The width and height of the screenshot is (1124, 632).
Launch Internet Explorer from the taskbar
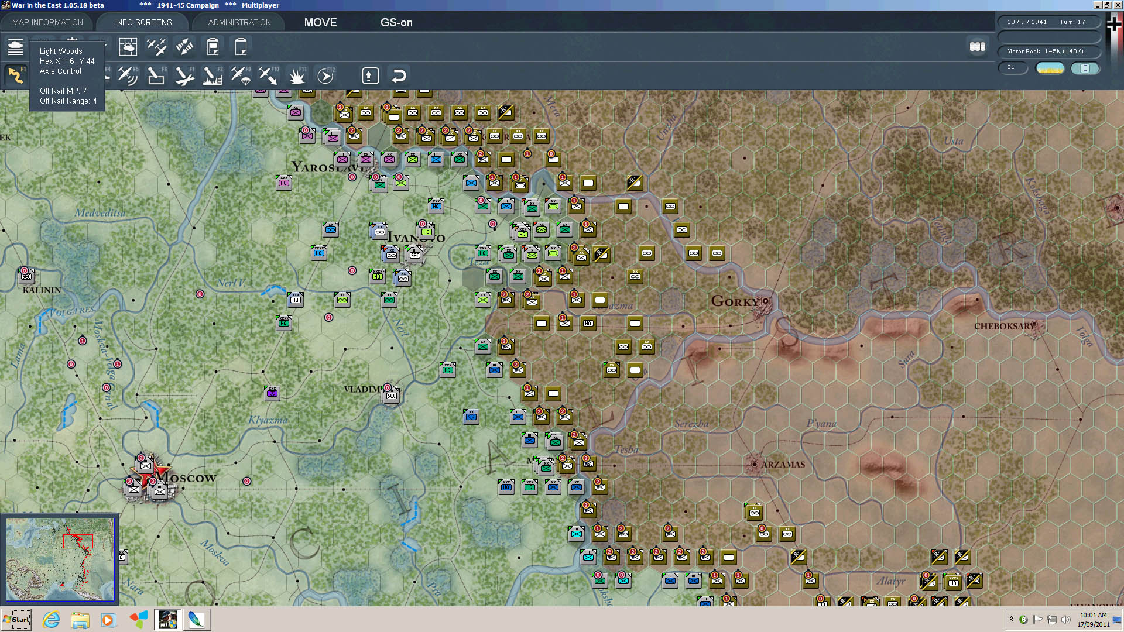click(x=52, y=619)
